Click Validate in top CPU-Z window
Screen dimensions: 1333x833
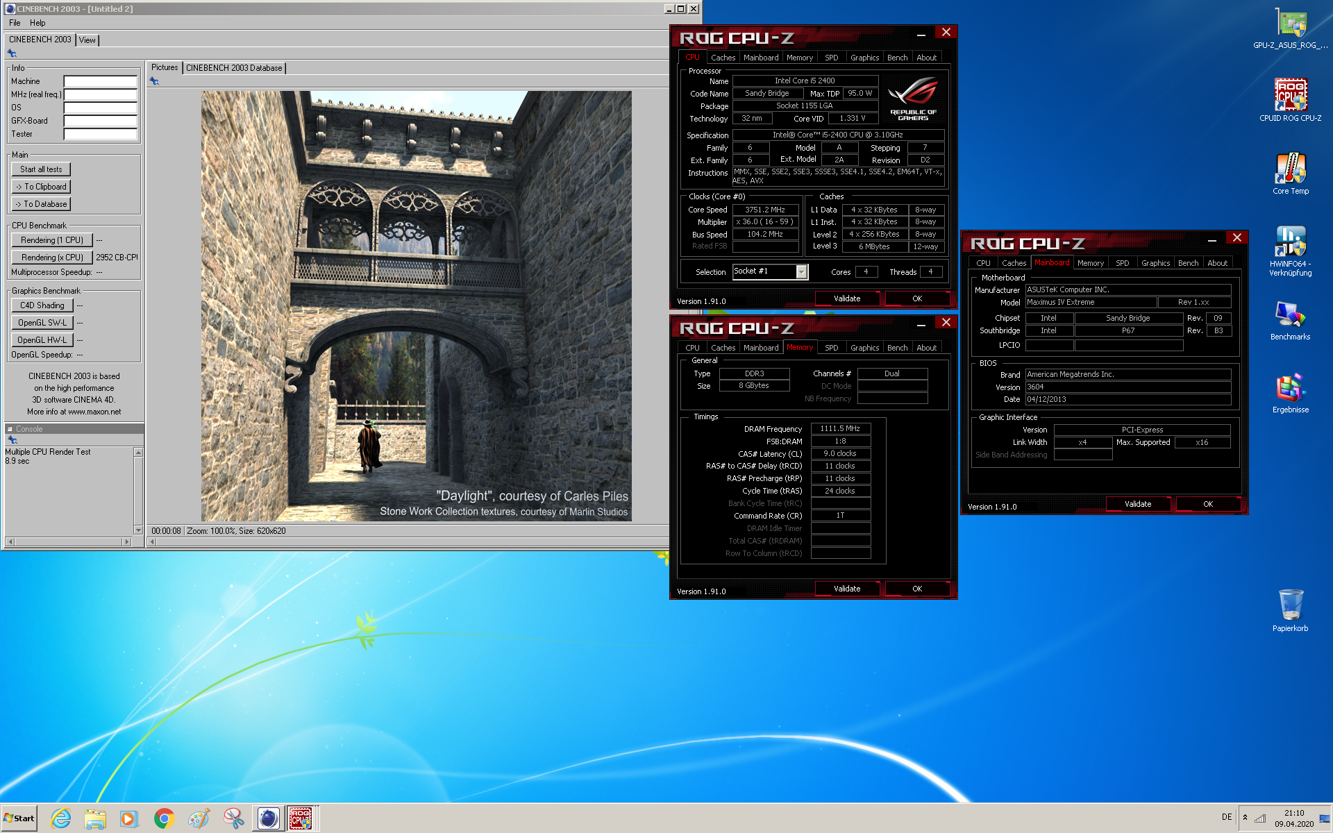(847, 298)
